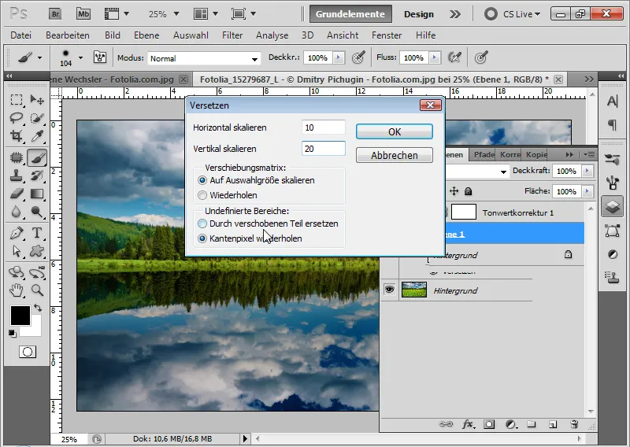
Task: Select the Eraser tool
Action: (x=17, y=194)
